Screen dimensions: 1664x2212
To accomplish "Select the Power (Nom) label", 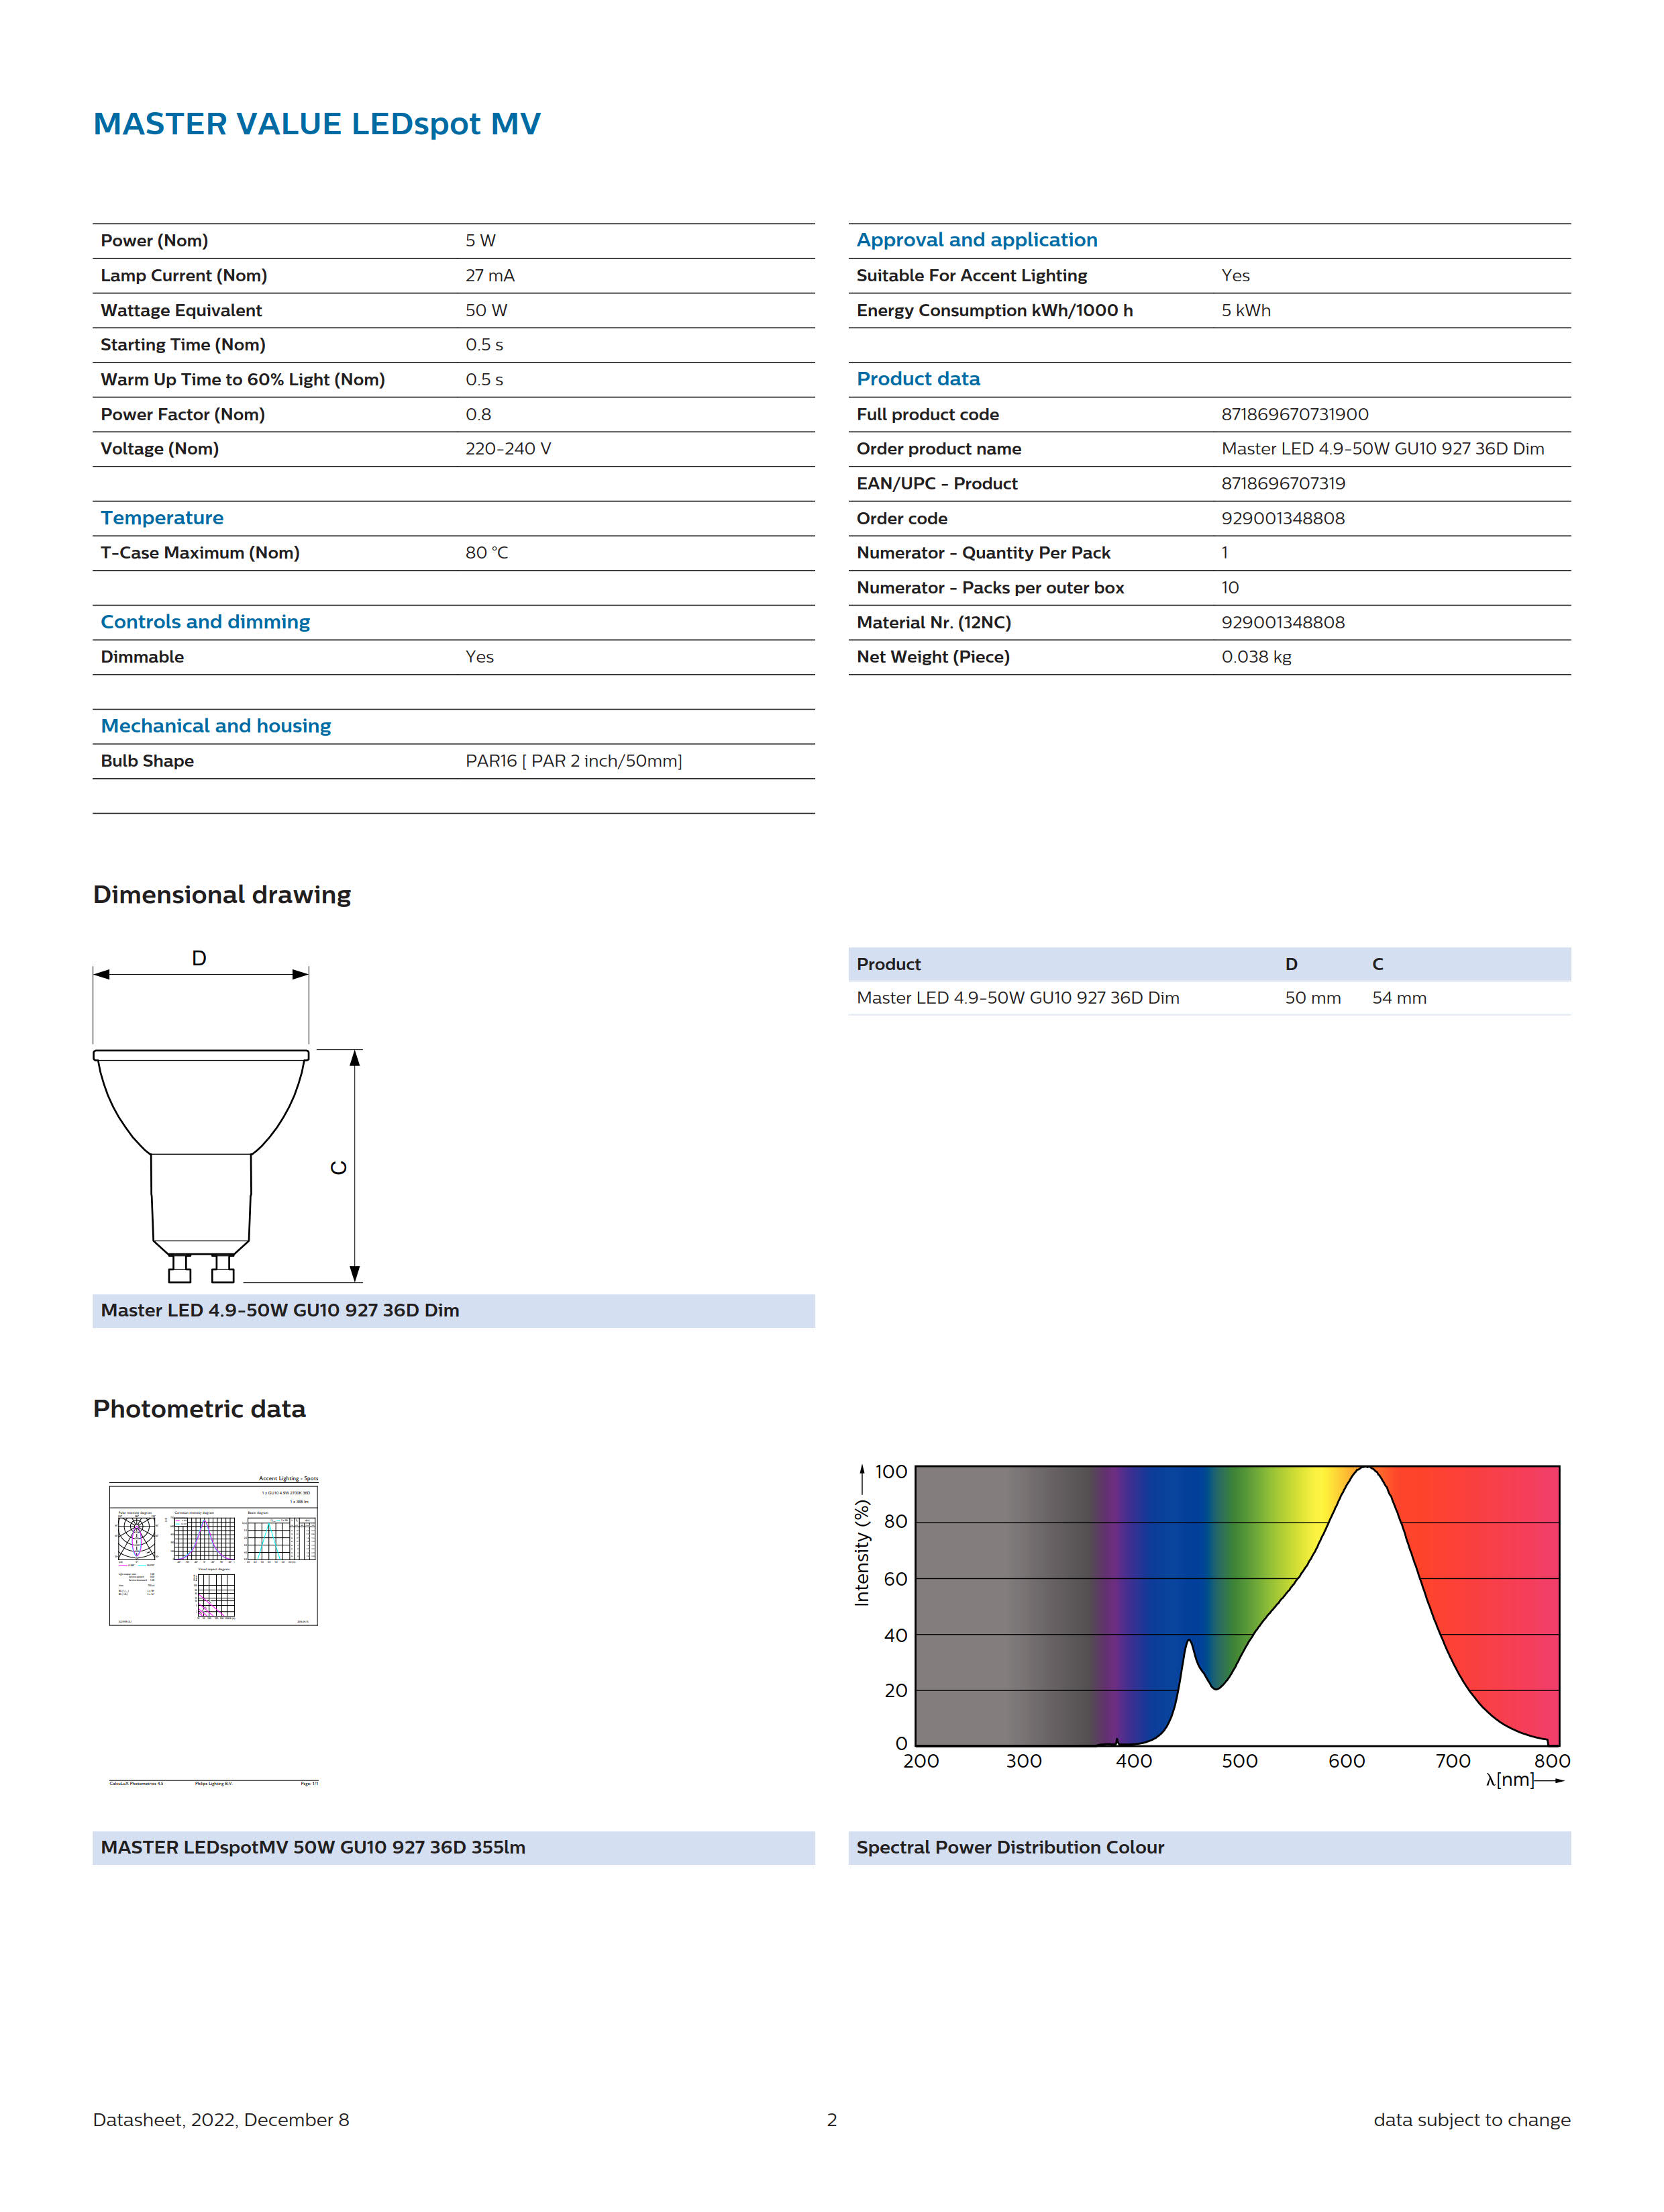I will click(154, 241).
